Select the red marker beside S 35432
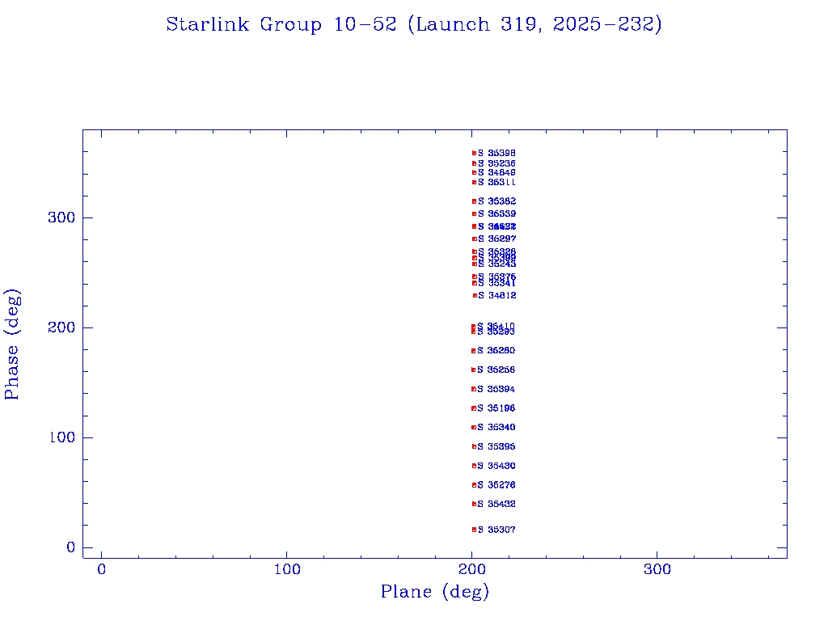The height and width of the screenshot is (621, 828). pos(475,504)
